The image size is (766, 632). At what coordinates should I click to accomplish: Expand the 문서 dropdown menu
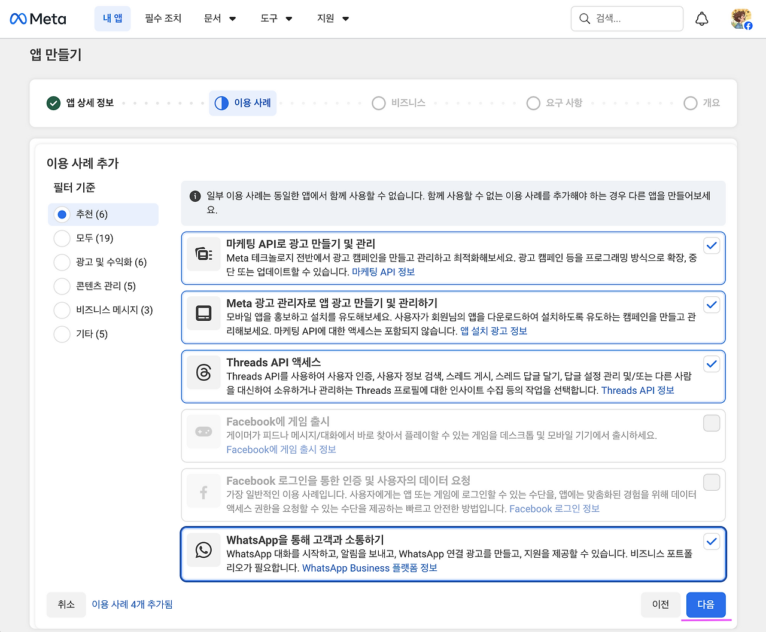220,19
